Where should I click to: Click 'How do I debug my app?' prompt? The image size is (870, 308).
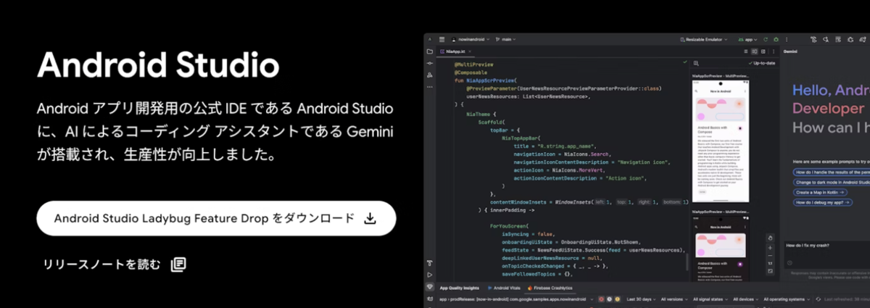tap(821, 202)
